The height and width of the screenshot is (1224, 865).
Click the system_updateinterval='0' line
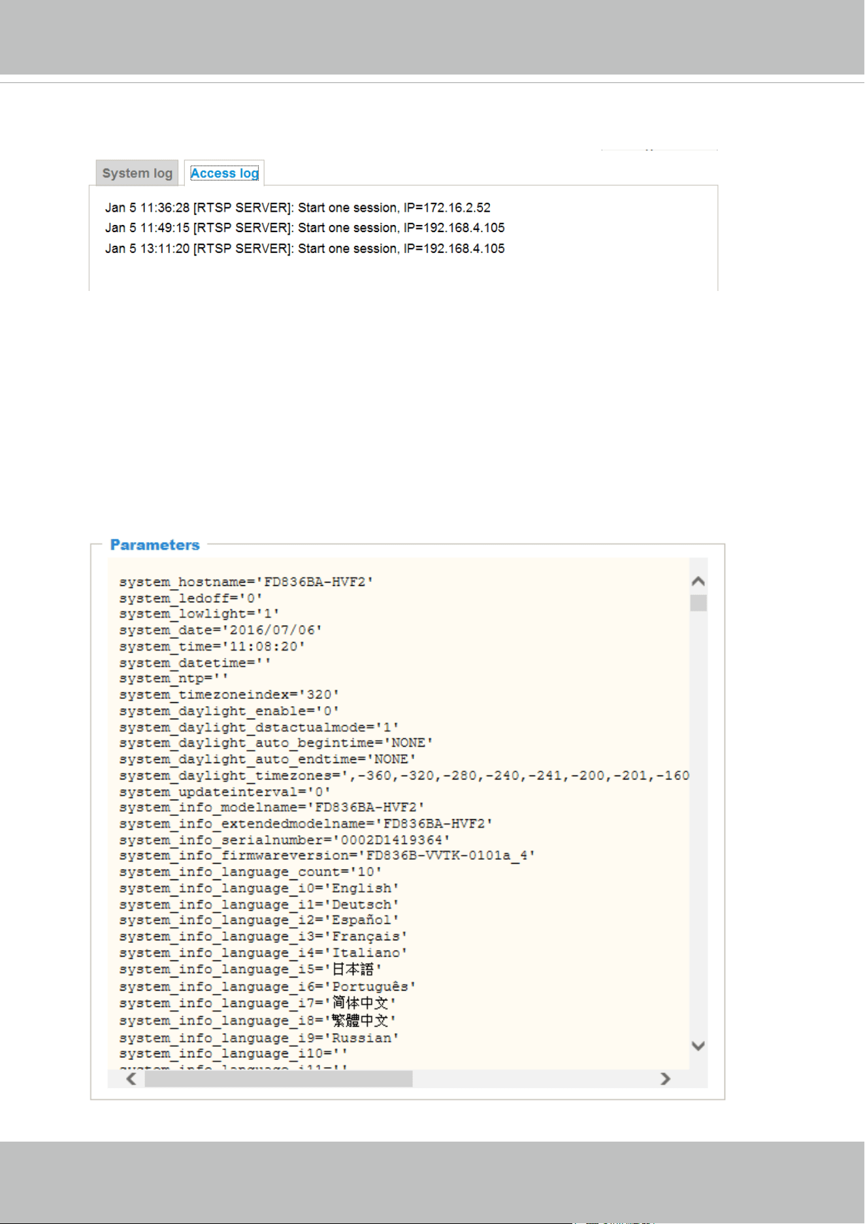click(x=225, y=792)
